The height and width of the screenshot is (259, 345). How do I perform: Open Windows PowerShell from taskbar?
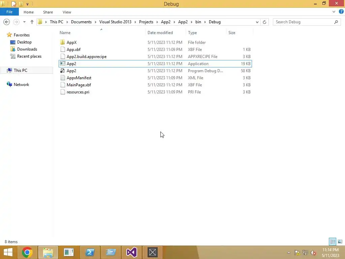pyautogui.click(x=90, y=252)
